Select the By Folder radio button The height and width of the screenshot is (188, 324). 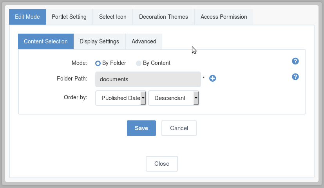coord(98,63)
